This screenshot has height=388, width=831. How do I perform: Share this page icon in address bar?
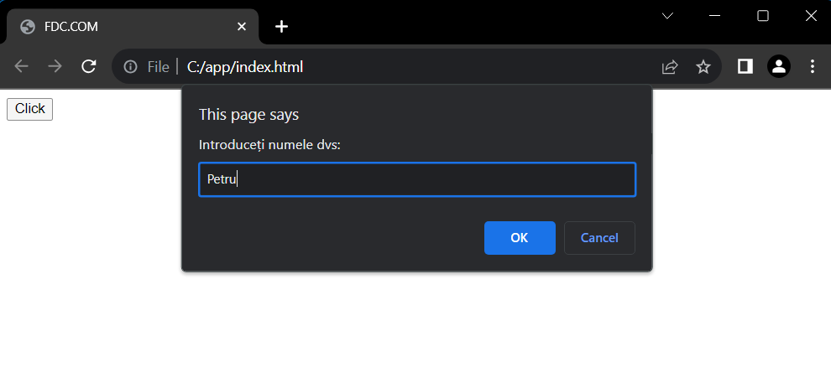point(670,67)
